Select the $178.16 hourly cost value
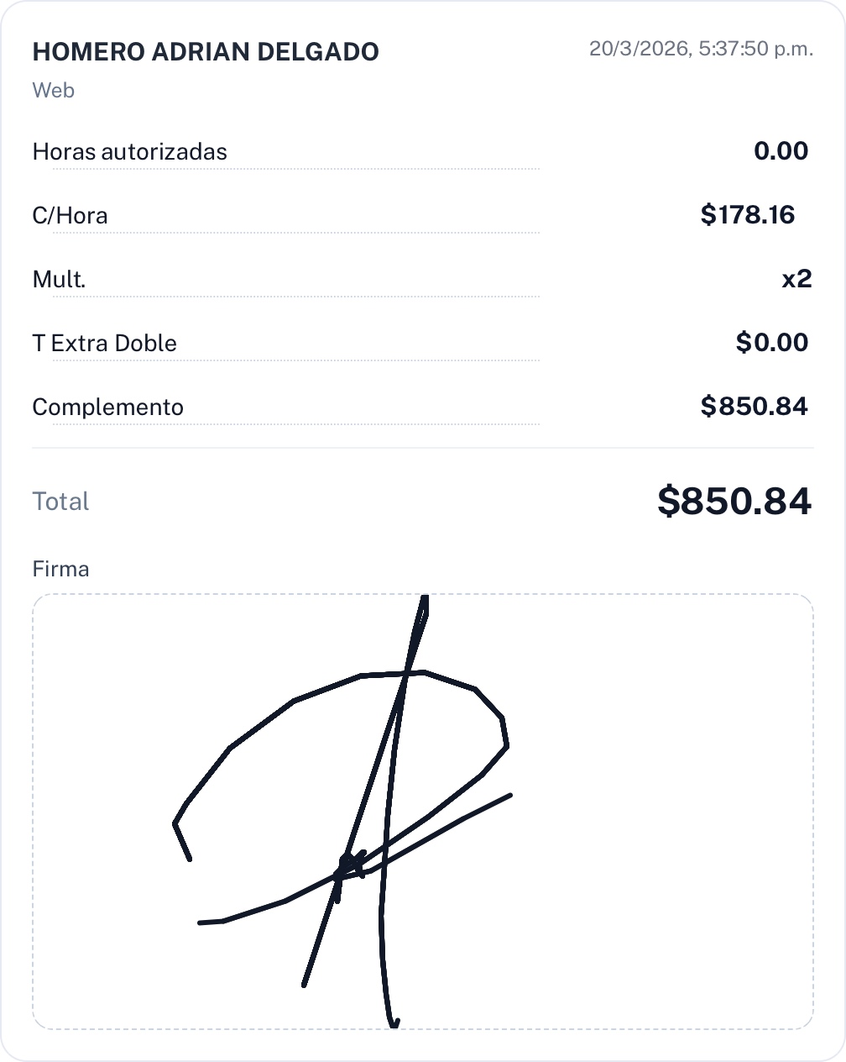 pos(747,215)
